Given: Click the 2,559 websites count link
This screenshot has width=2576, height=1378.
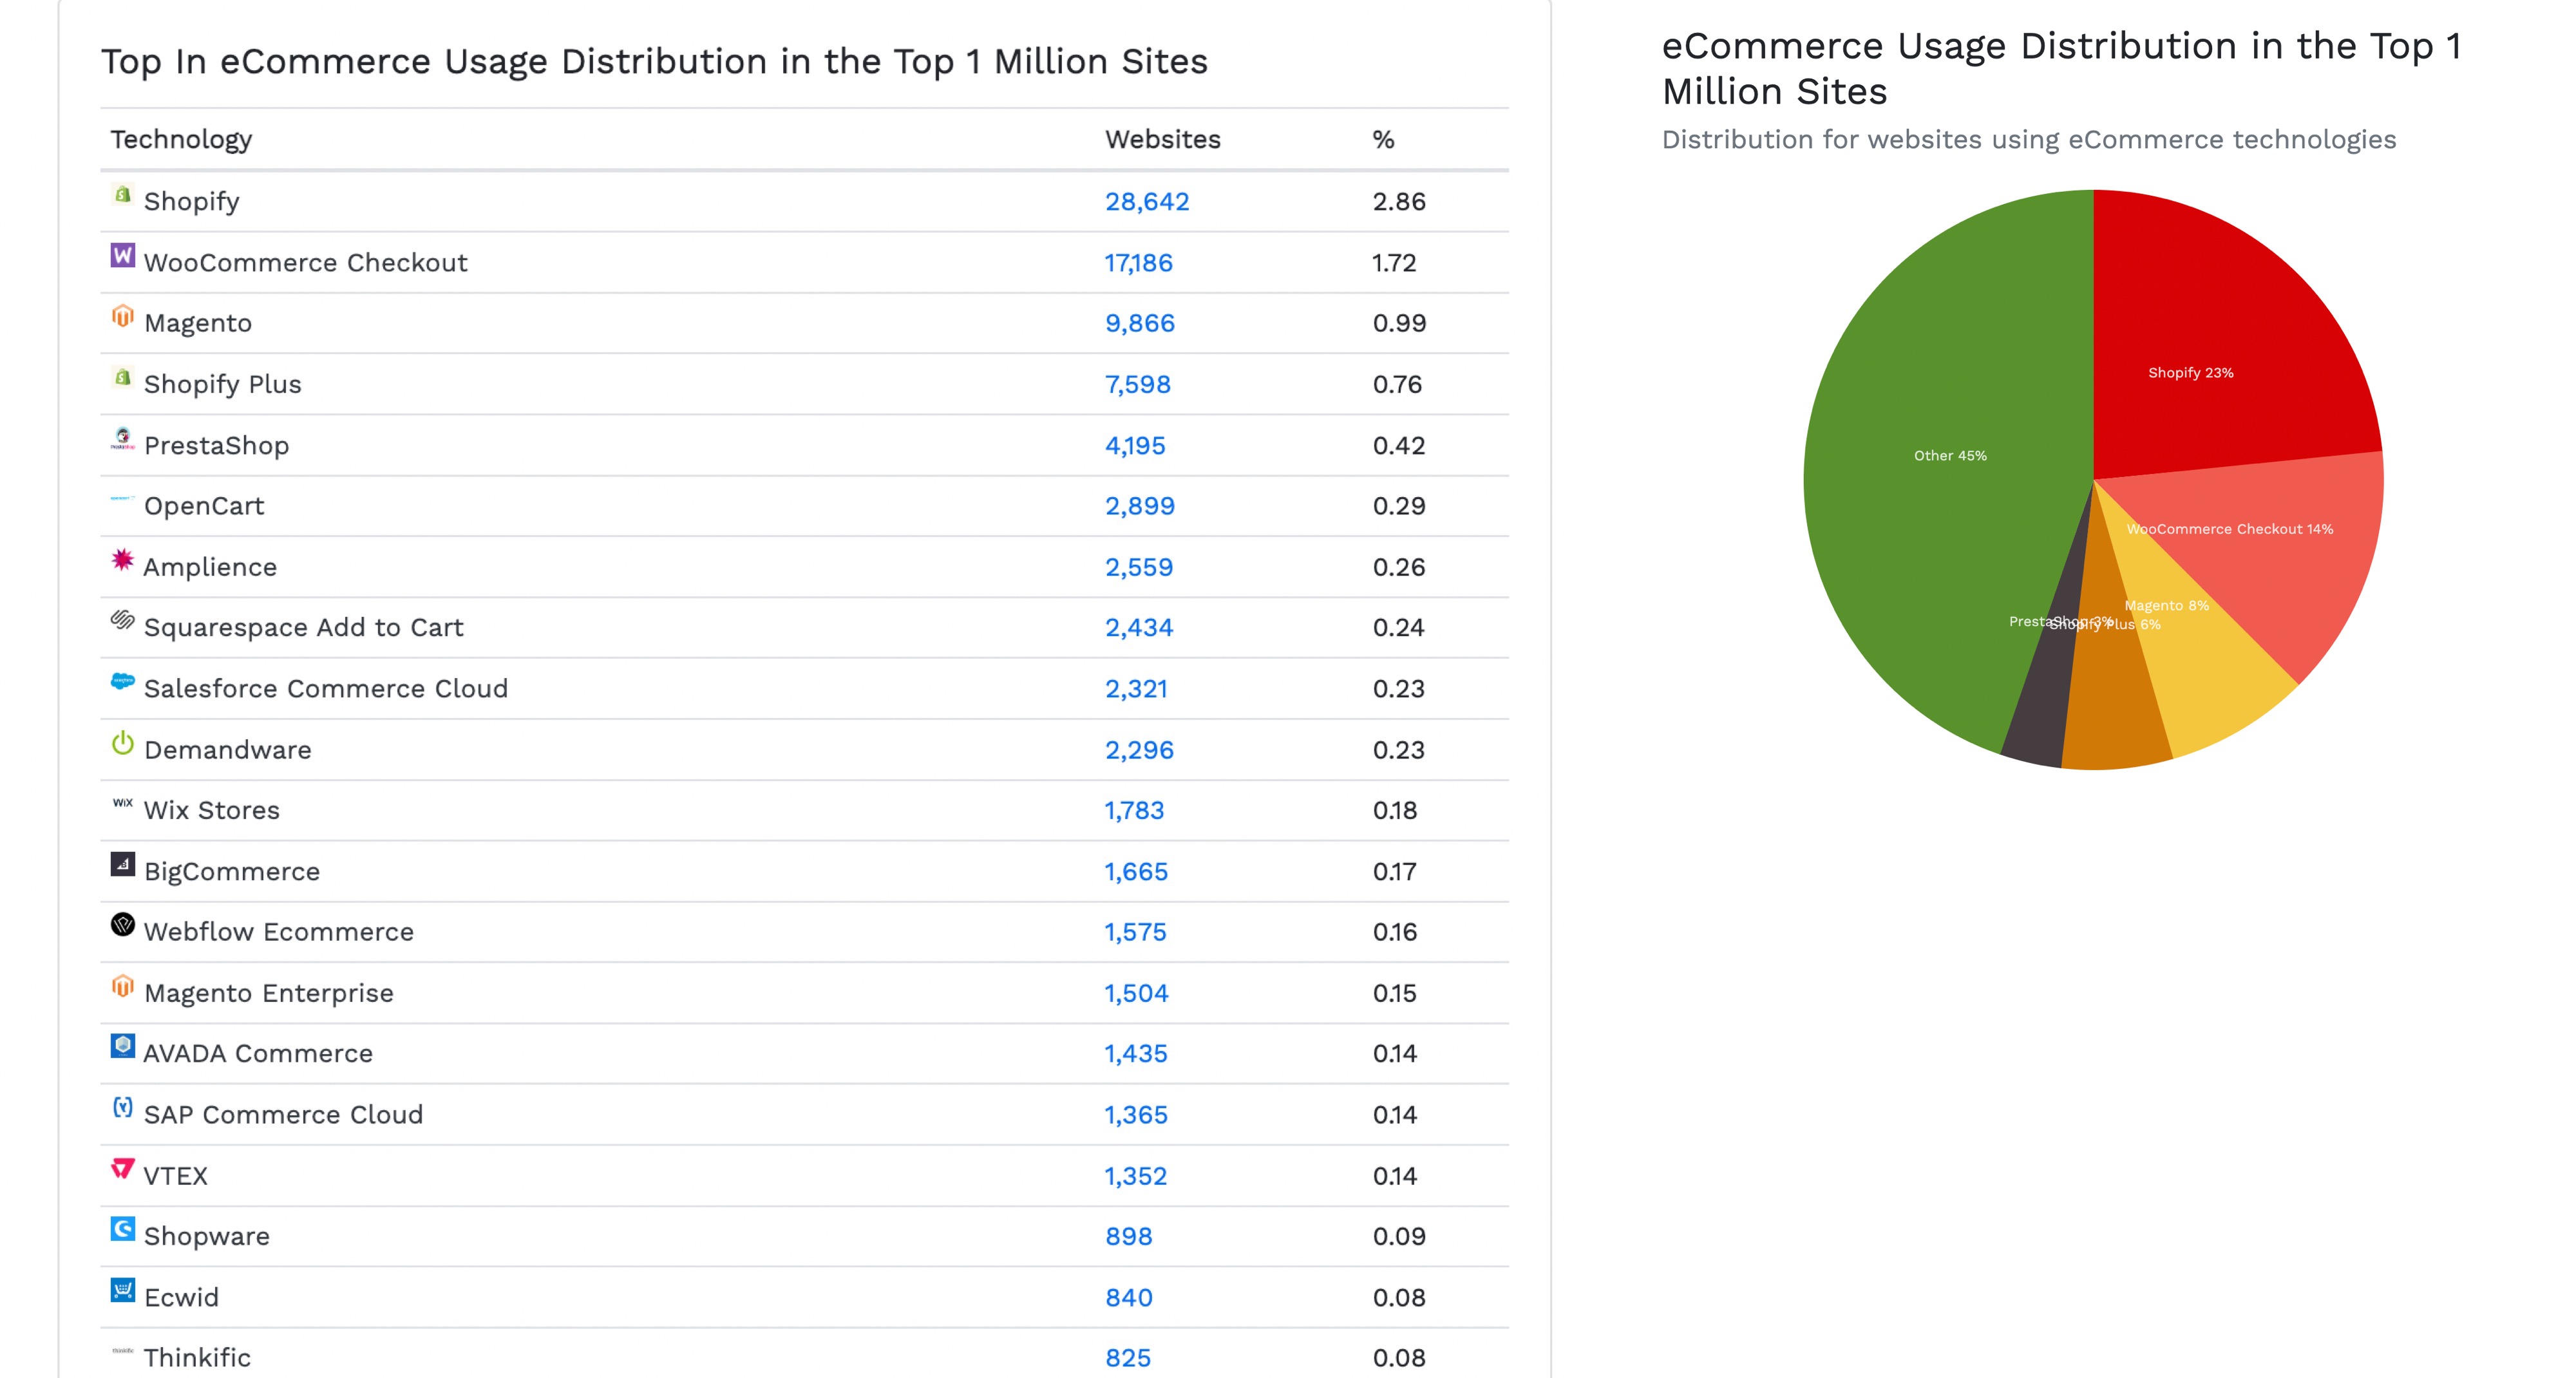Looking at the screenshot, I should (1139, 567).
